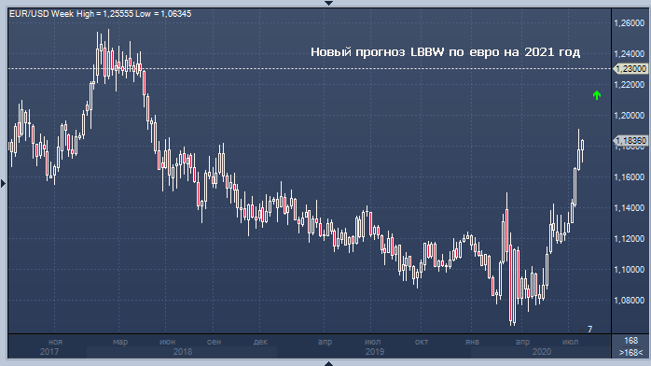Click the 1,08000 price axis label
The width and height of the screenshot is (651, 366).
(629, 301)
